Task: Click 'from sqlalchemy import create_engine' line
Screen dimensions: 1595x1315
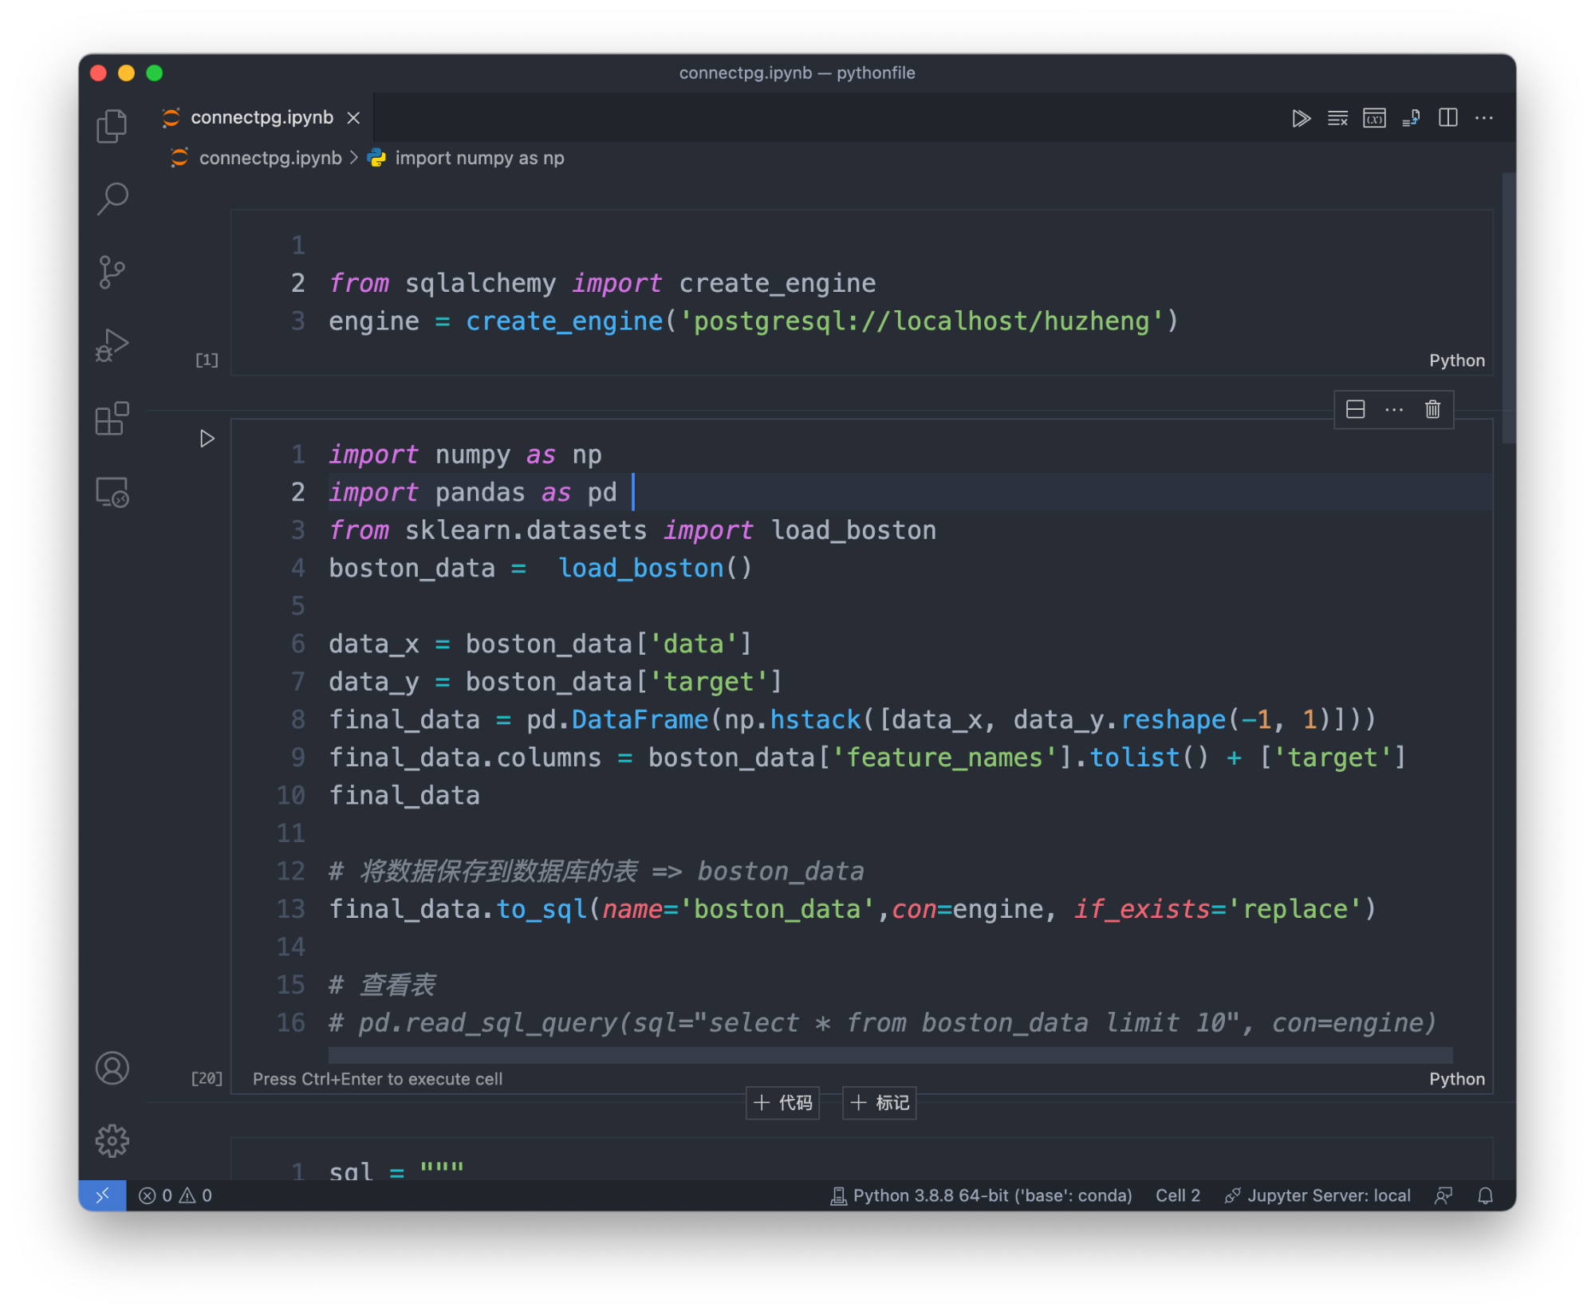Action: tap(602, 283)
